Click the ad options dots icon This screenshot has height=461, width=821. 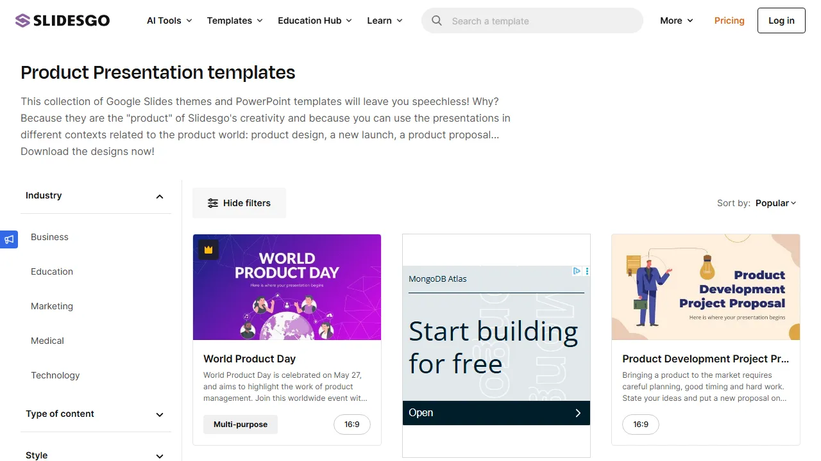pos(587,271)
